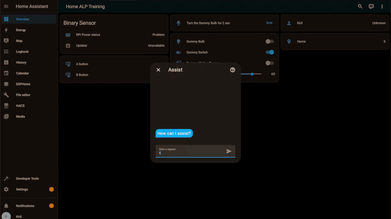Open the Energy panel
This screenshot has width=391, height=219.
[29, 30]
